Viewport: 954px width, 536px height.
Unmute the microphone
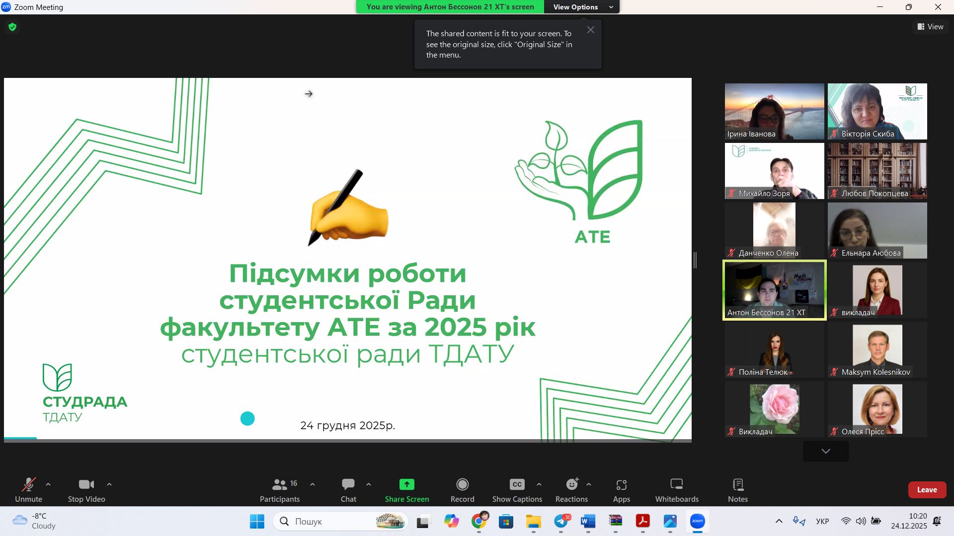28,490
